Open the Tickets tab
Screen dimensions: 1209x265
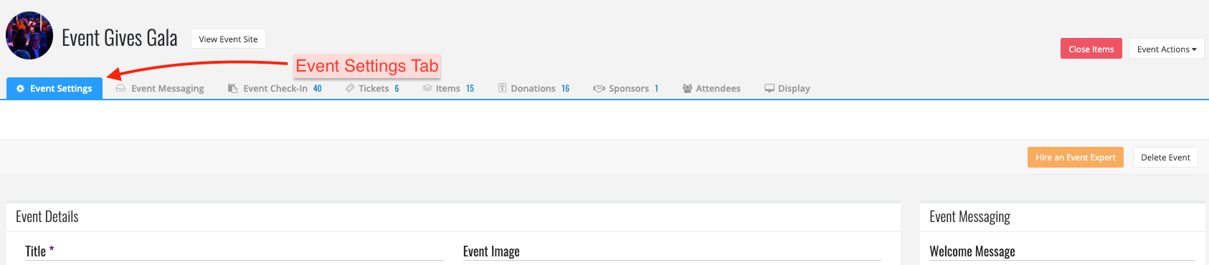coord(372,89)
